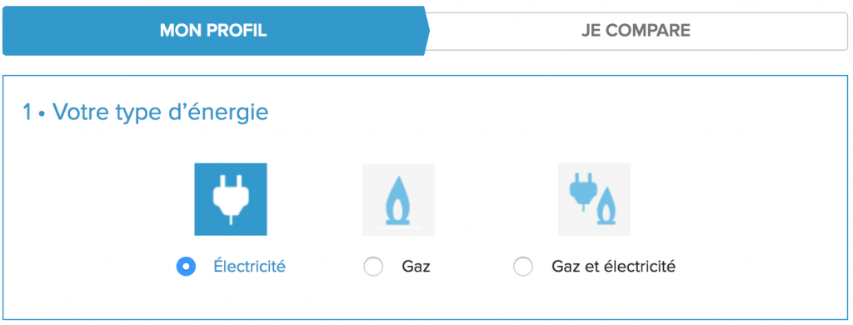This screenshot has width=853, height=325.
Task: Select the Électricité radio button
Action: pyautogui.click(x=186, y=267)
